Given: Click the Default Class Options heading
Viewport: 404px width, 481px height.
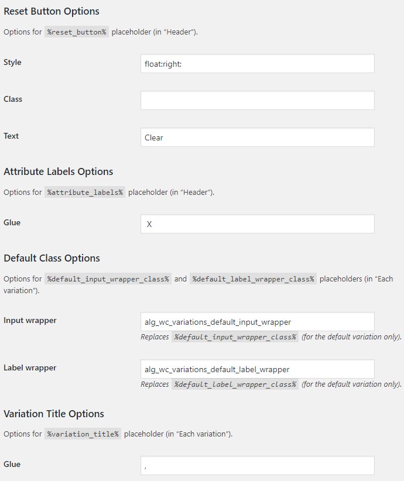Looking at the screenshot, I should pyautogui.click(x=52, y=258).
